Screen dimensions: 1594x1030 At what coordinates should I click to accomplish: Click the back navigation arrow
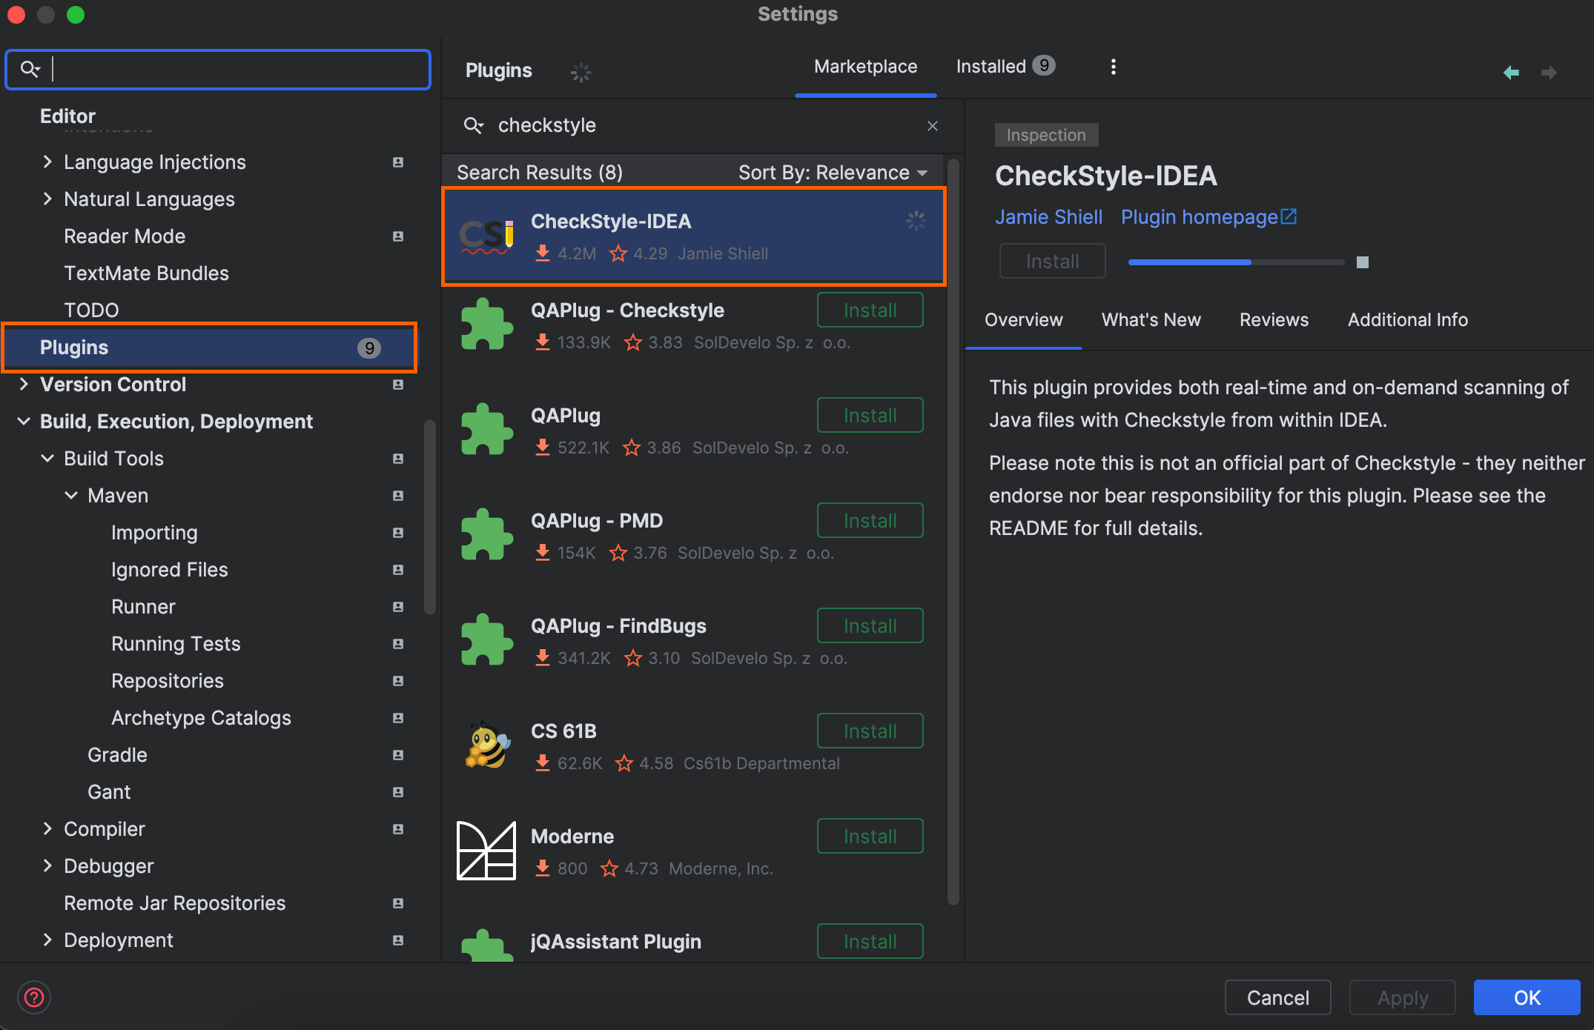point(1510,73)
